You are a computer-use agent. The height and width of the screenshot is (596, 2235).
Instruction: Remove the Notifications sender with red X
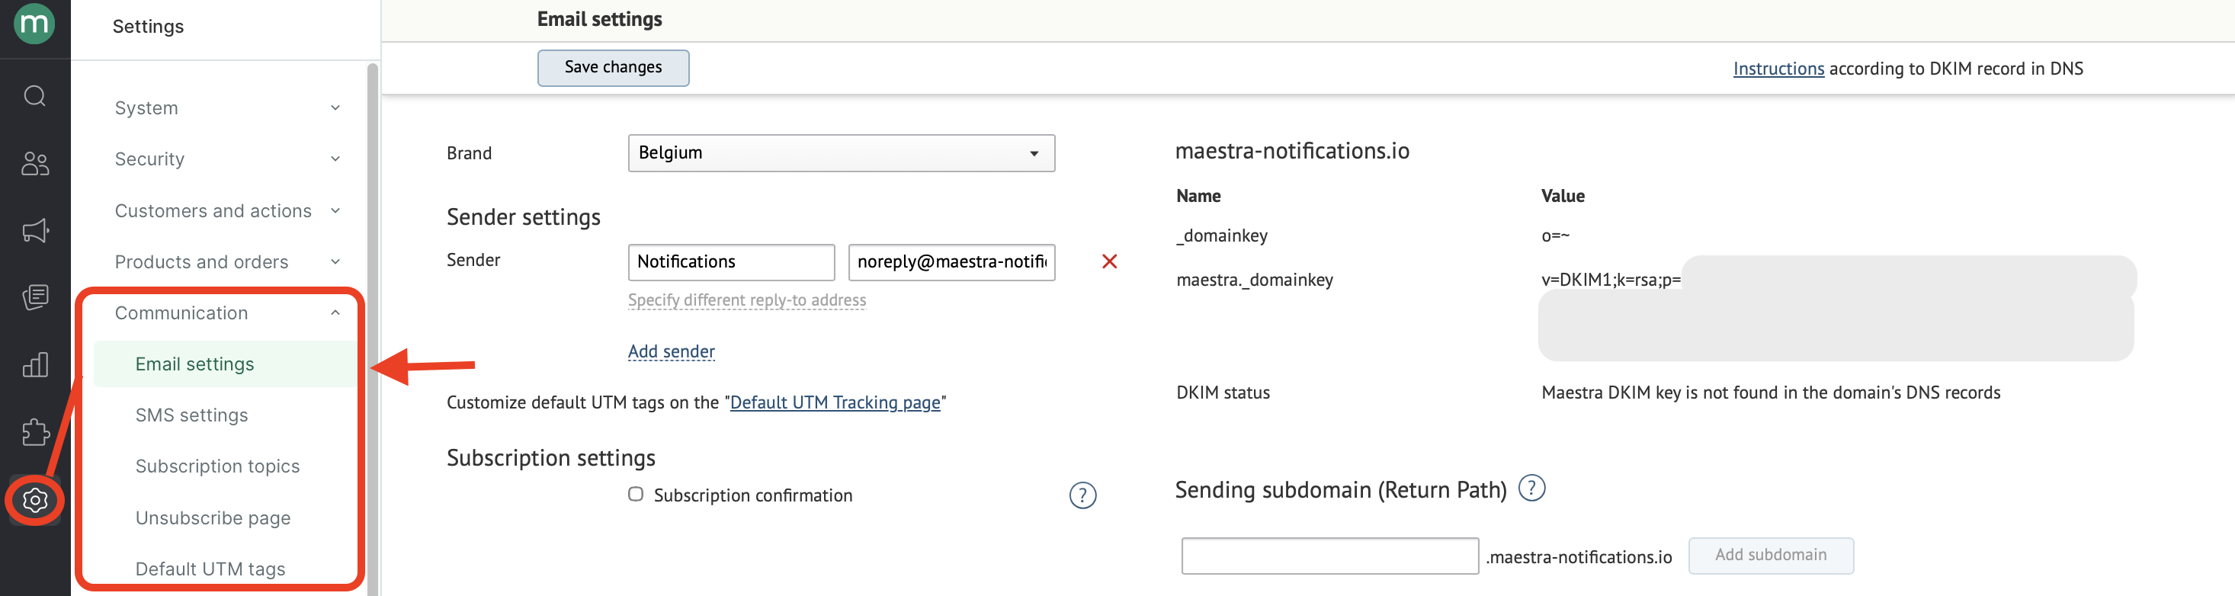point(1109,261)
